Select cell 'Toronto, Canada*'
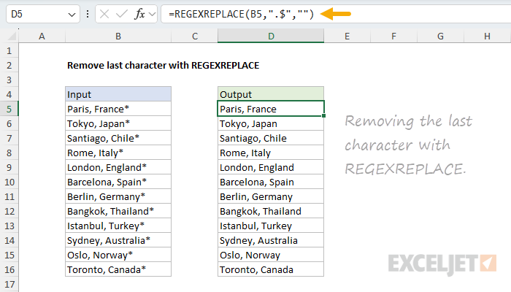 pyautogui.click(x=118, y=269)
